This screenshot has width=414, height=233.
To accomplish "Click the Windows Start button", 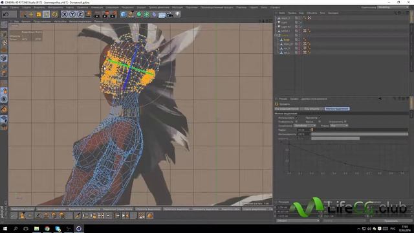I will pos(5,228).
